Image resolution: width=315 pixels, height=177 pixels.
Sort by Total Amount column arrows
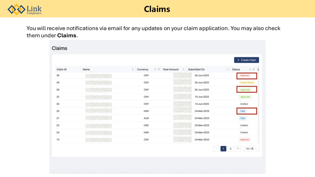(x=184, y=69)
